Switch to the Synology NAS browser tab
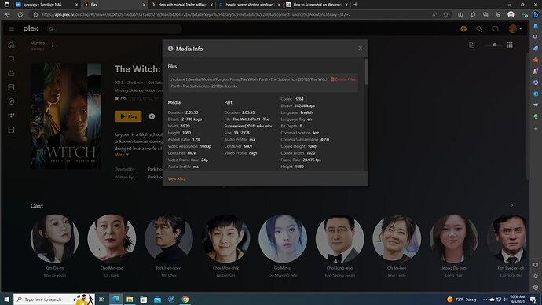The height and width of the screenshot is (305, 542). click(46, 5)
